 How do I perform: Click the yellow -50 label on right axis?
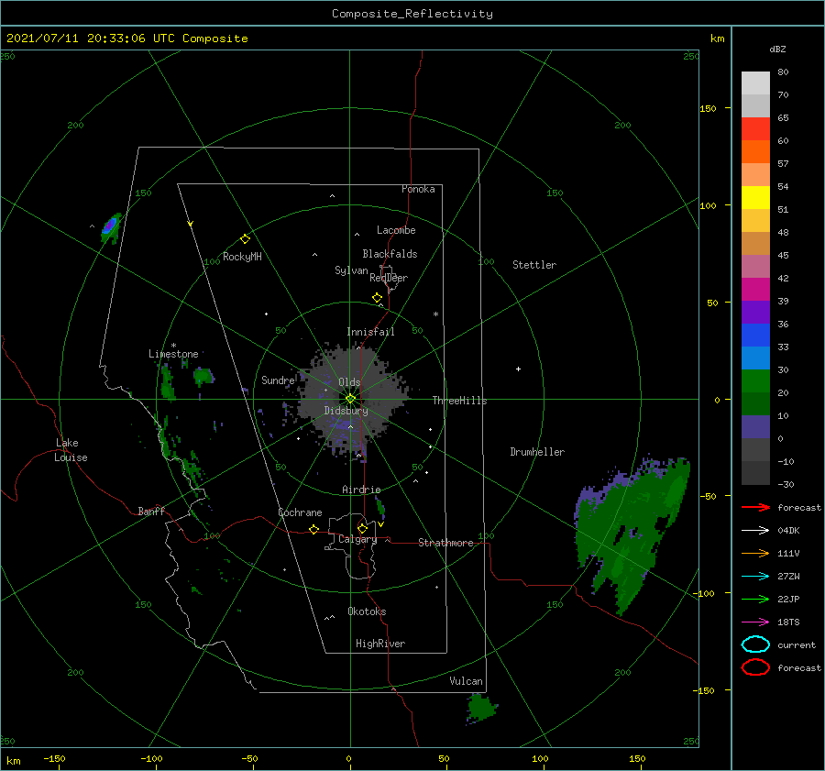[x=708, y=496]
